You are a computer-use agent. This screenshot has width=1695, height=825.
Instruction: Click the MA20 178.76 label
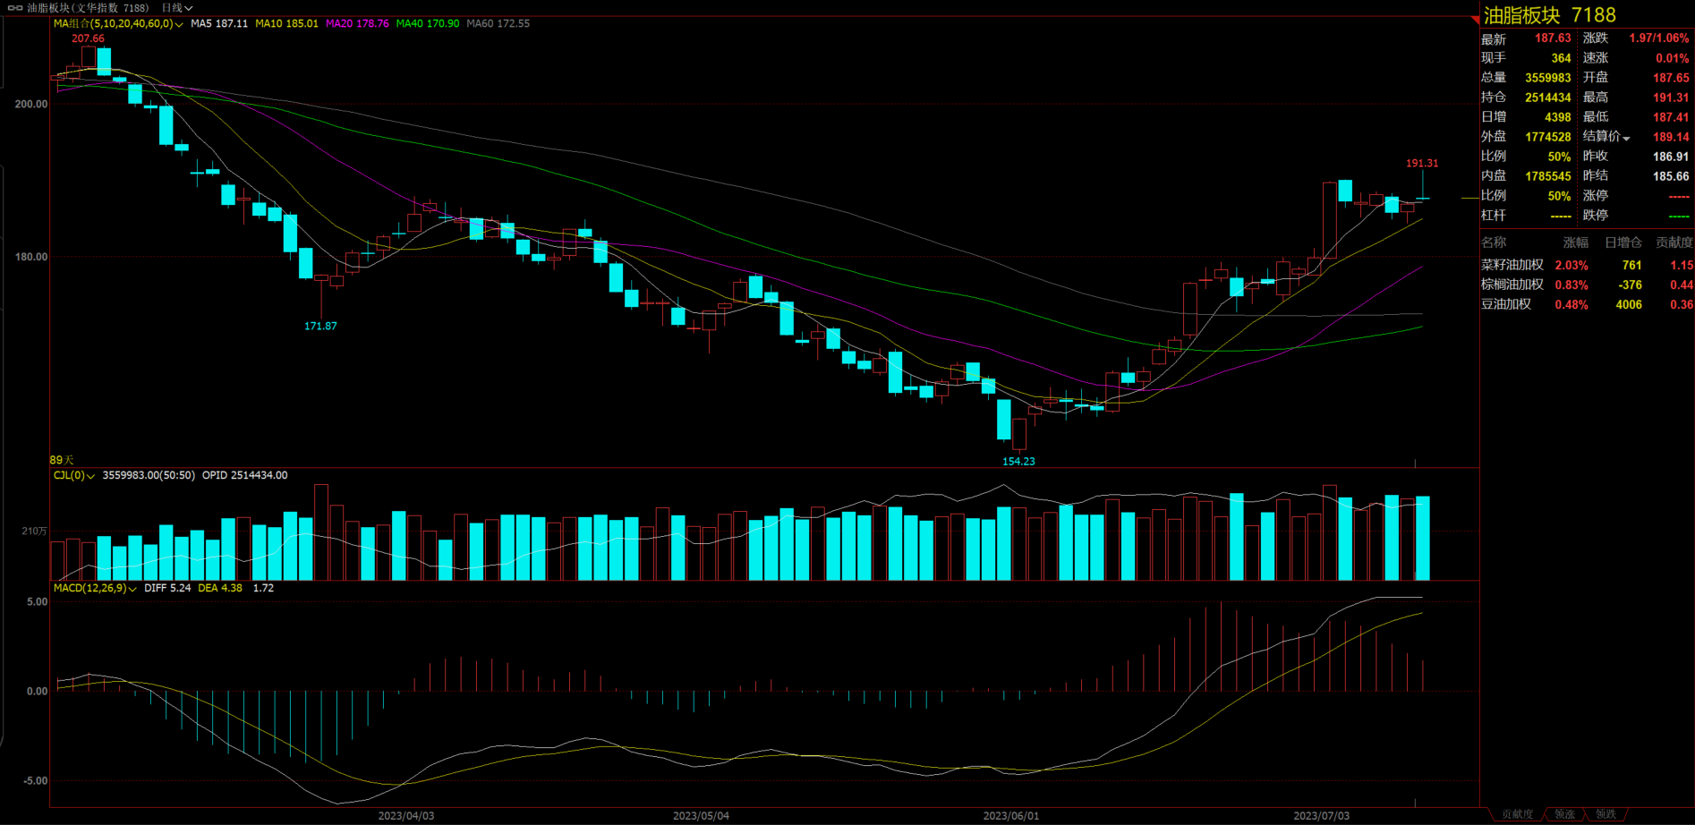pyautogui.click(x=357, y=24)
